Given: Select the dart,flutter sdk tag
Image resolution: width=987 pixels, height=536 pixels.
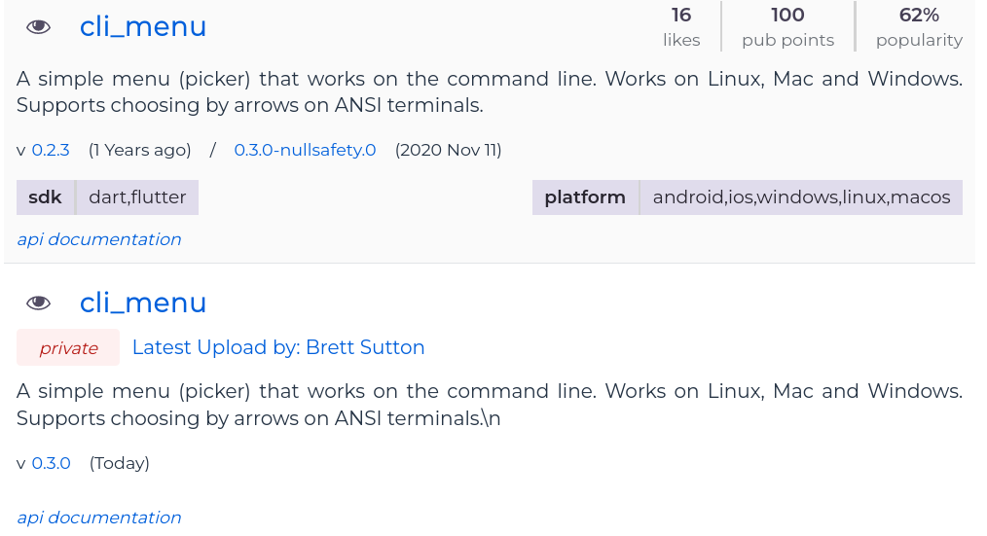Looking at the screenshot, I should coord(137,197).
